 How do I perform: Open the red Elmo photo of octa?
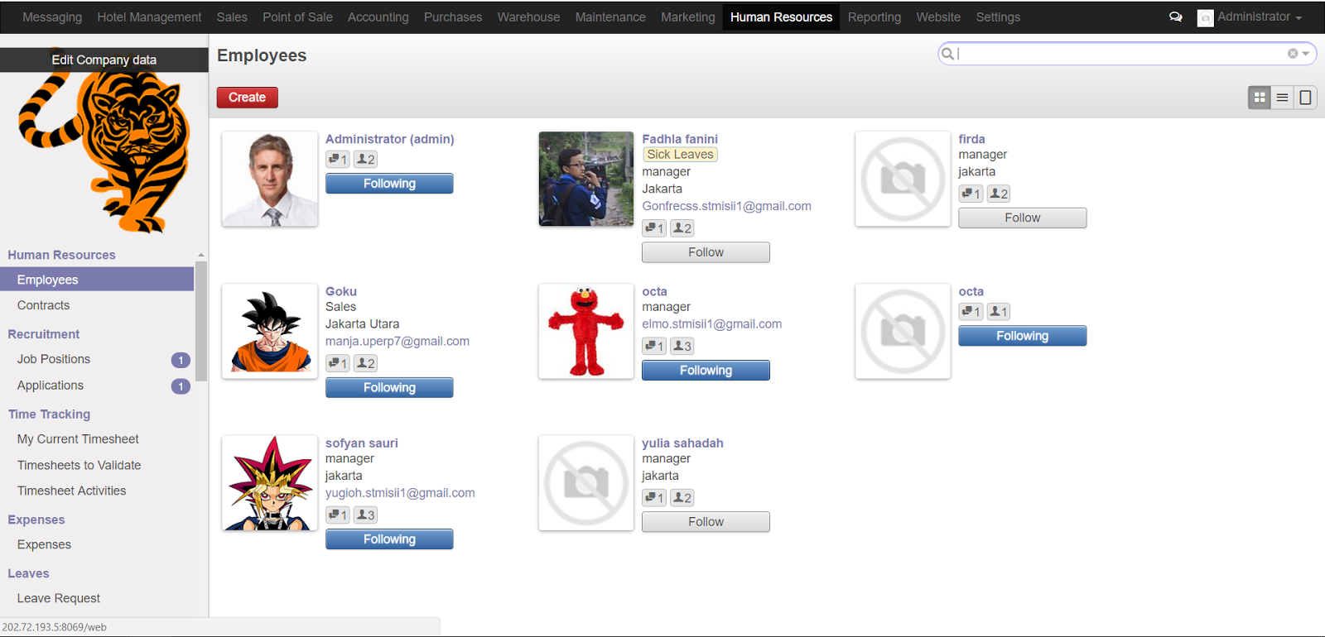pos(586,332)
